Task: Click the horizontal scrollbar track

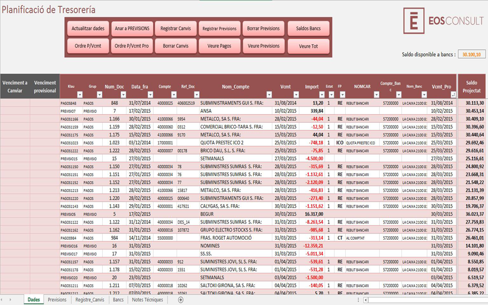Action: (x=424, y=300)
